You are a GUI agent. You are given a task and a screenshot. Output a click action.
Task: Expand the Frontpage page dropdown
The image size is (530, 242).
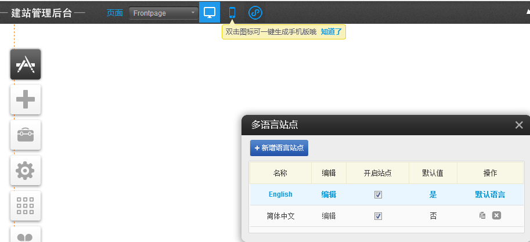(x=163, y=13)
